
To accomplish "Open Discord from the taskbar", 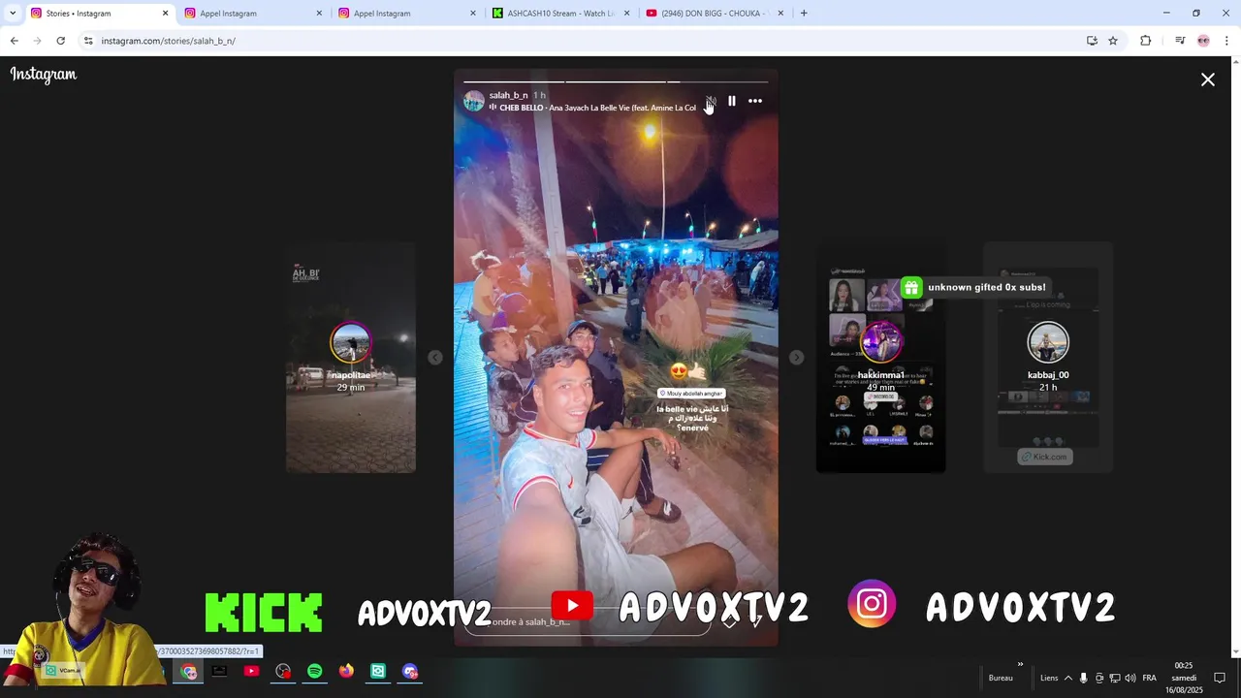I will pos(410,671).
